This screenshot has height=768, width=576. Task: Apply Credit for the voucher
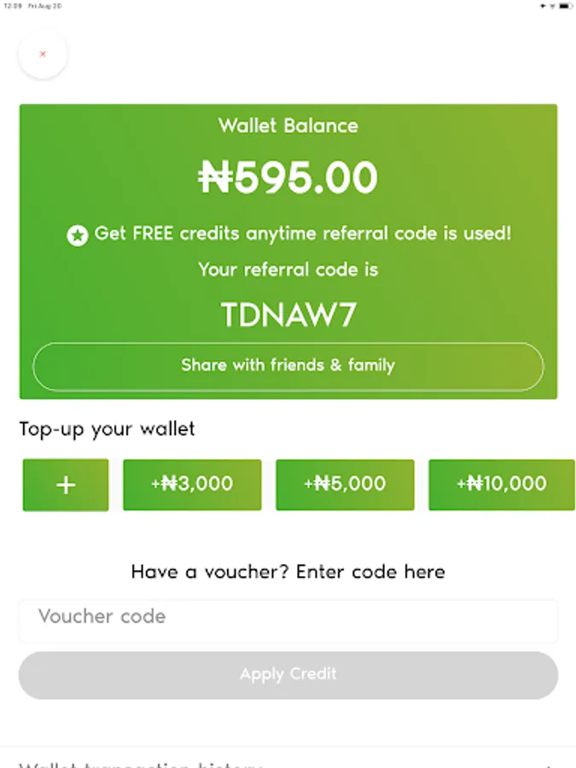coord(288,675)
